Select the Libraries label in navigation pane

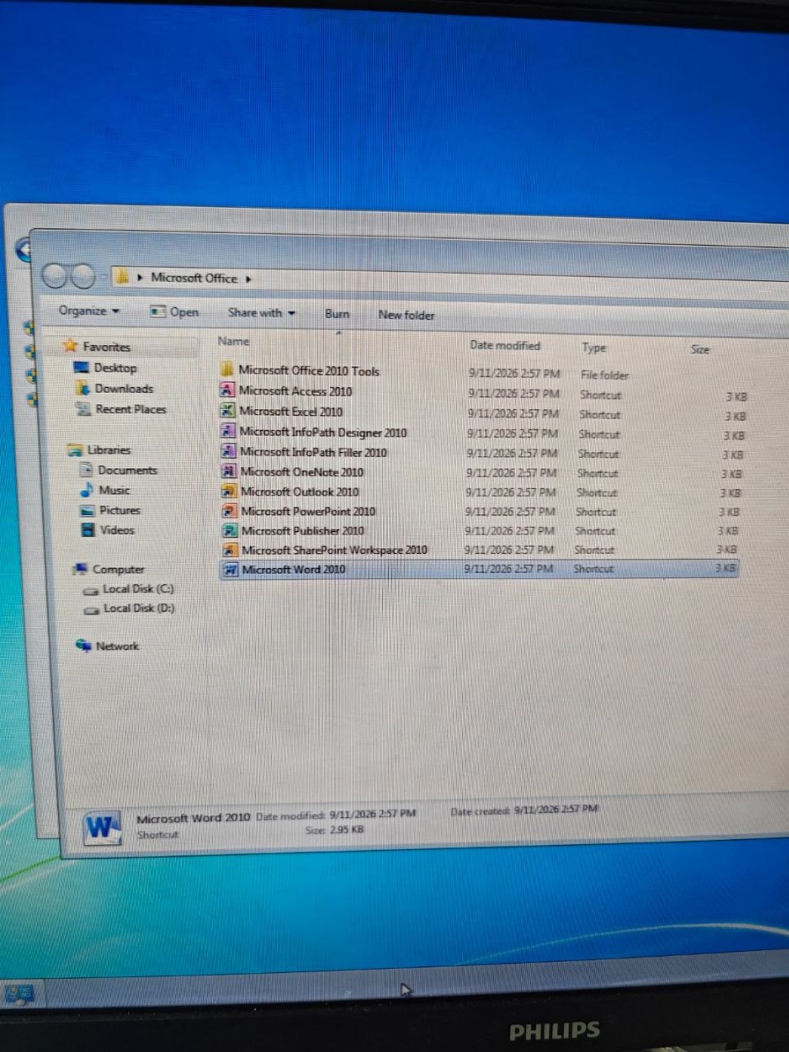point(109,450)
